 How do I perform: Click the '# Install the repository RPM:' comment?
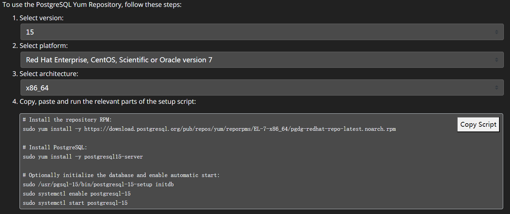pyautogui.click(x=67, y=120)
